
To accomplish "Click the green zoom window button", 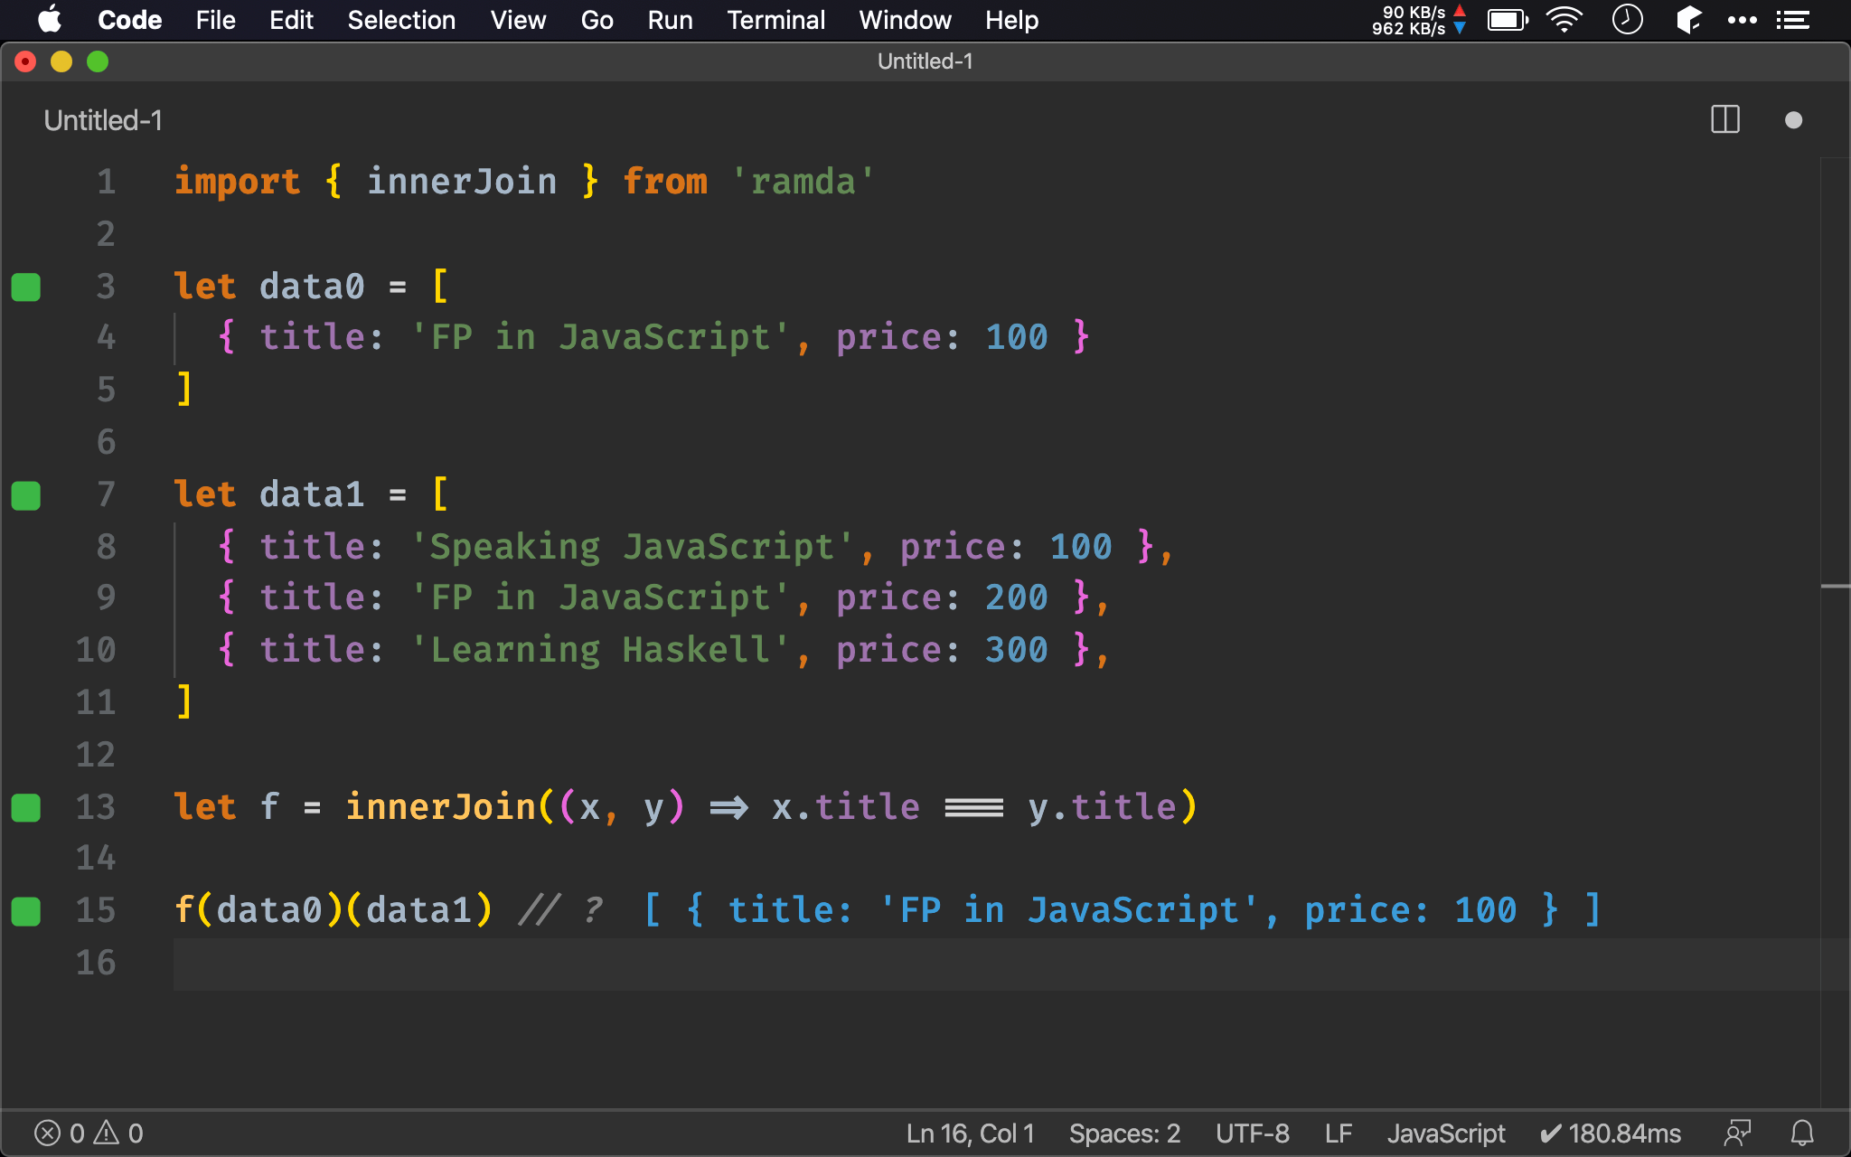I will tap(98, 61).
